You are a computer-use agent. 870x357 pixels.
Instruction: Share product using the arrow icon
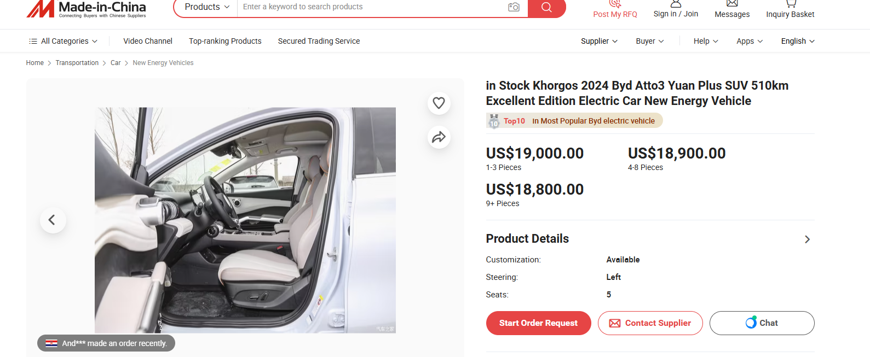click(x=439, y=137)
